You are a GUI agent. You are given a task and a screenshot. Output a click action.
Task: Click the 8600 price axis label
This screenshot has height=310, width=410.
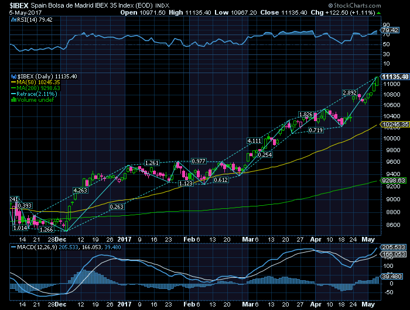point(392,225)
